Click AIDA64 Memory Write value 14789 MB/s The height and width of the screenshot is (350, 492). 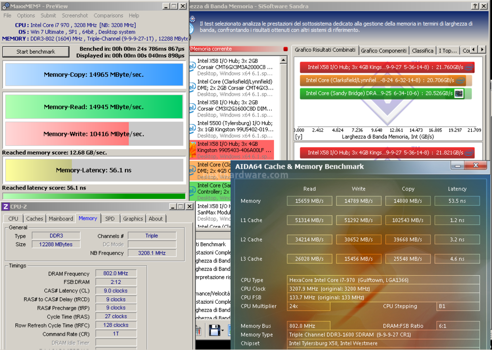click(359, 201)
